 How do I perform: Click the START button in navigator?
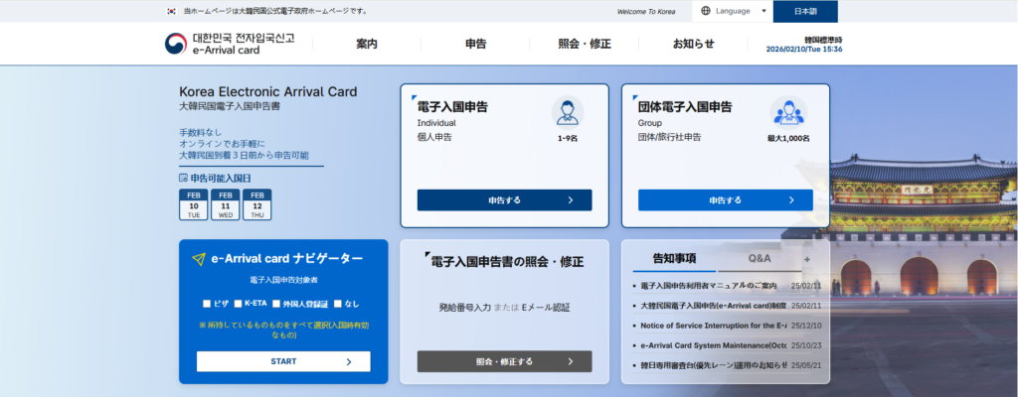pyautogui.click(x=283, y=361)
